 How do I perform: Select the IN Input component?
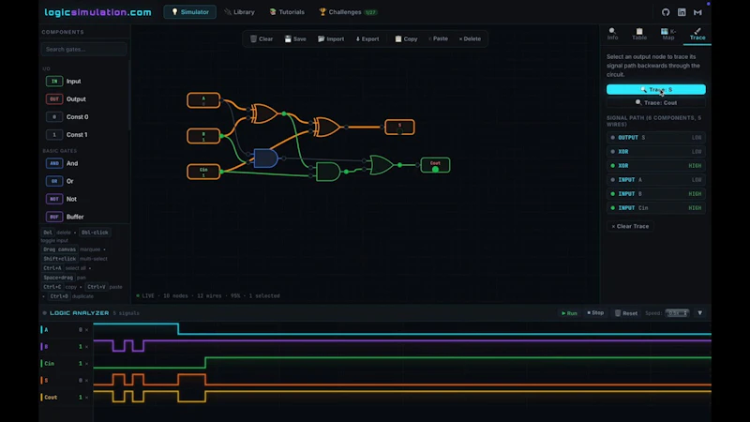coord(84,82)
